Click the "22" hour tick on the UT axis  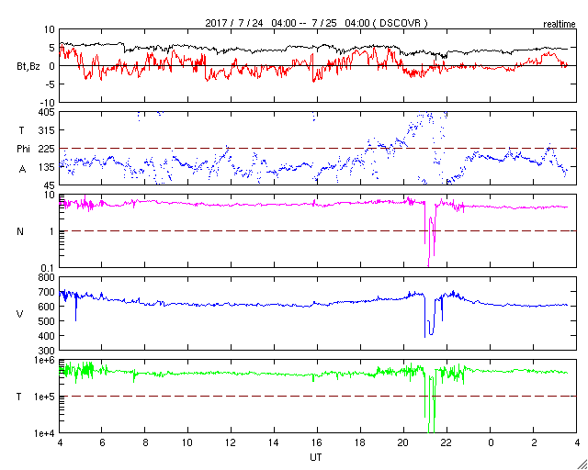(x=447, y=442)
